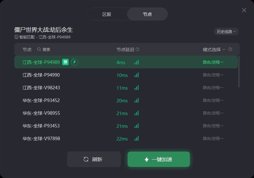Viewport: 254px width, 178px height.
Task: Open the 历史线路 dropdown
Action: tap(226, 31)
